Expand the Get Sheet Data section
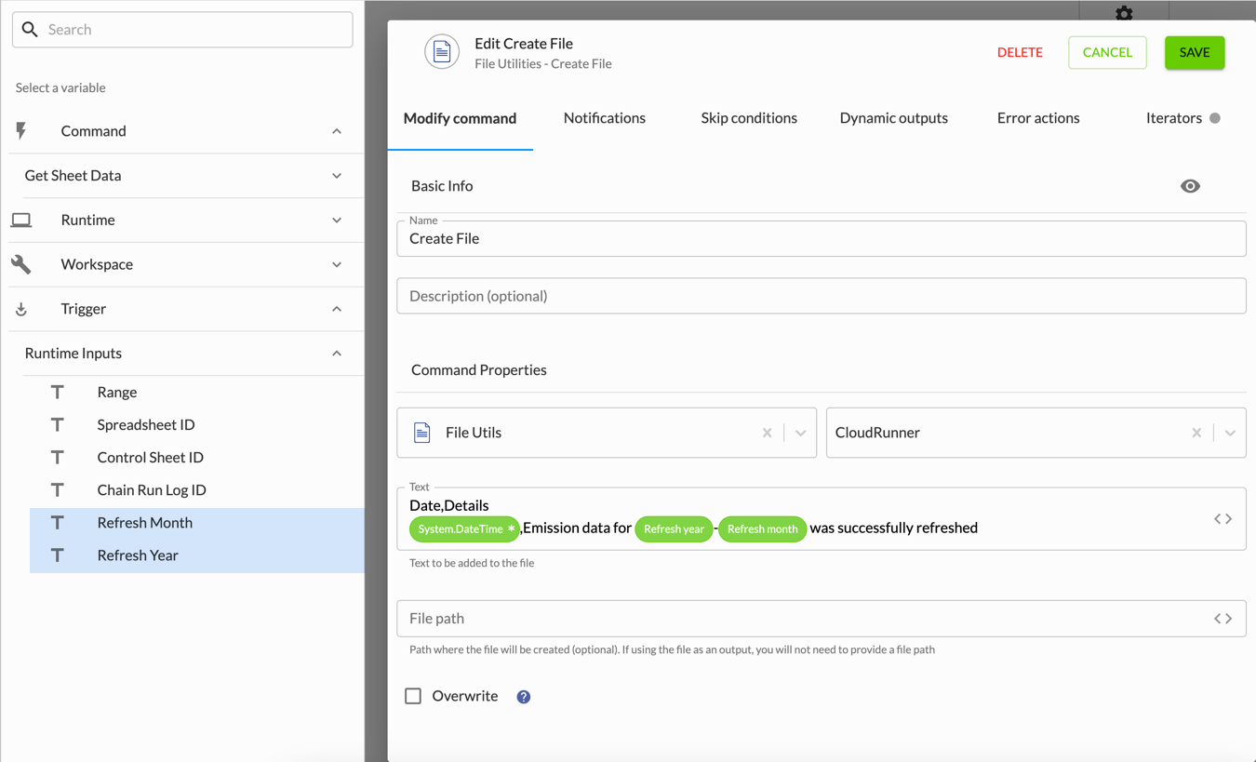Viewport: 1256px width, 762px height. pos(337,176)
